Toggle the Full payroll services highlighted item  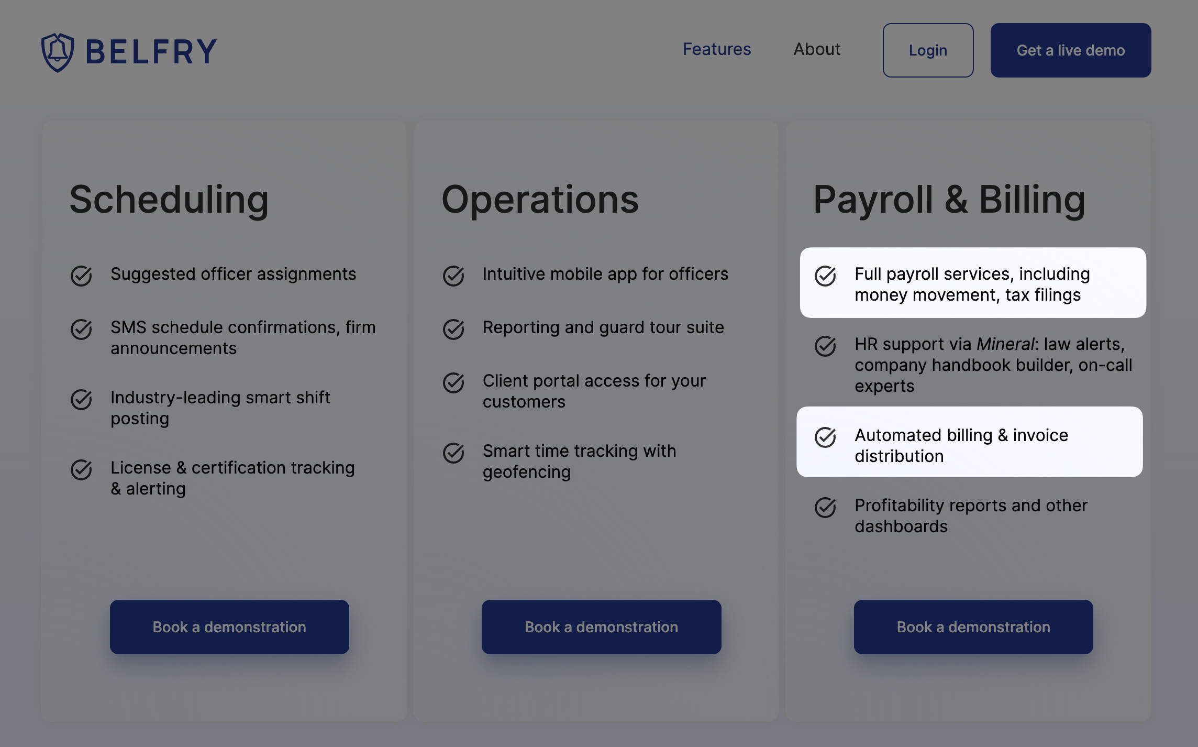(x=972, y=283)
